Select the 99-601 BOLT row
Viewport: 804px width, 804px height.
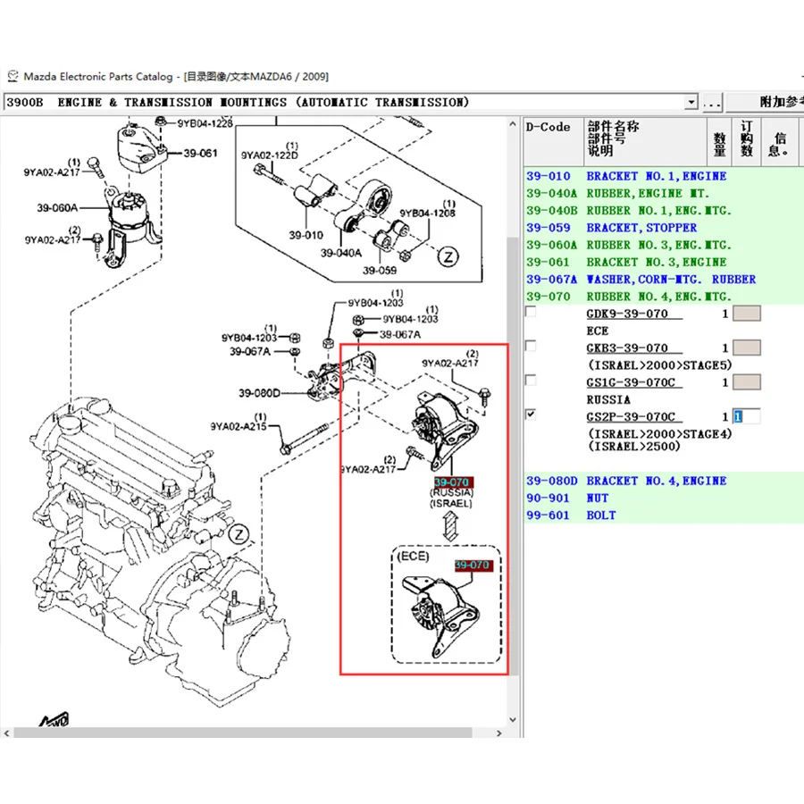(x=664, y=515)
